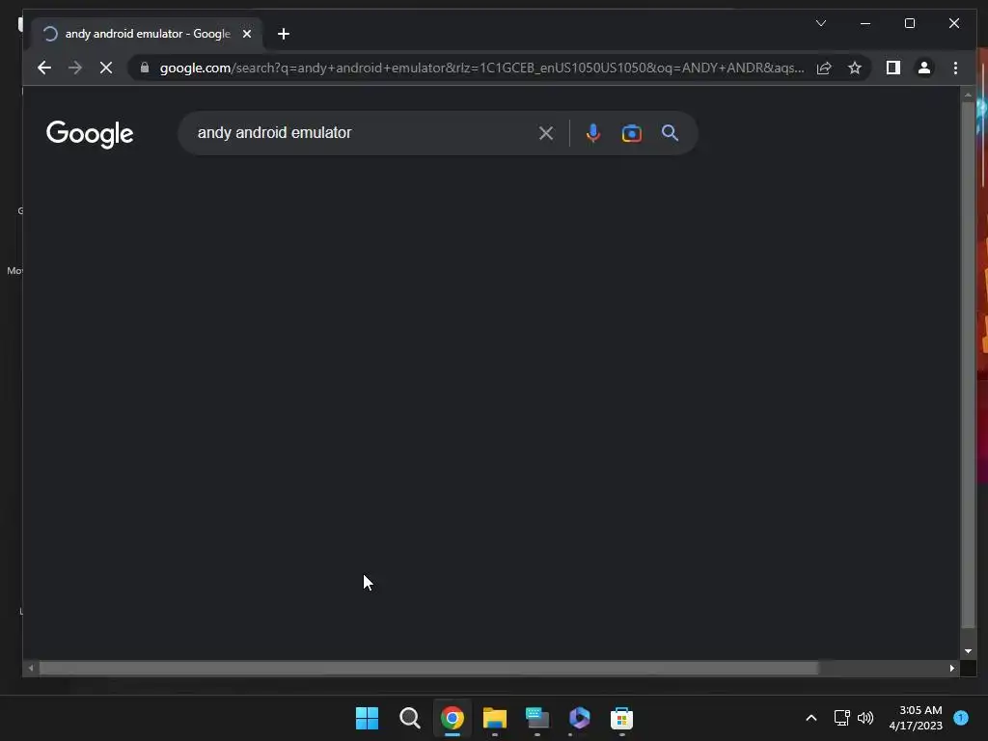This screenshot has height=741, width=988.
Task: Open the tab search dropdown
Action: pyautogui.click(x=821, y=23)
